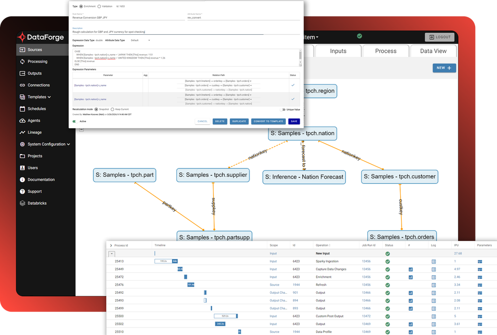Select the Validation radio button
497x335 pixels.
click(99, 6)
